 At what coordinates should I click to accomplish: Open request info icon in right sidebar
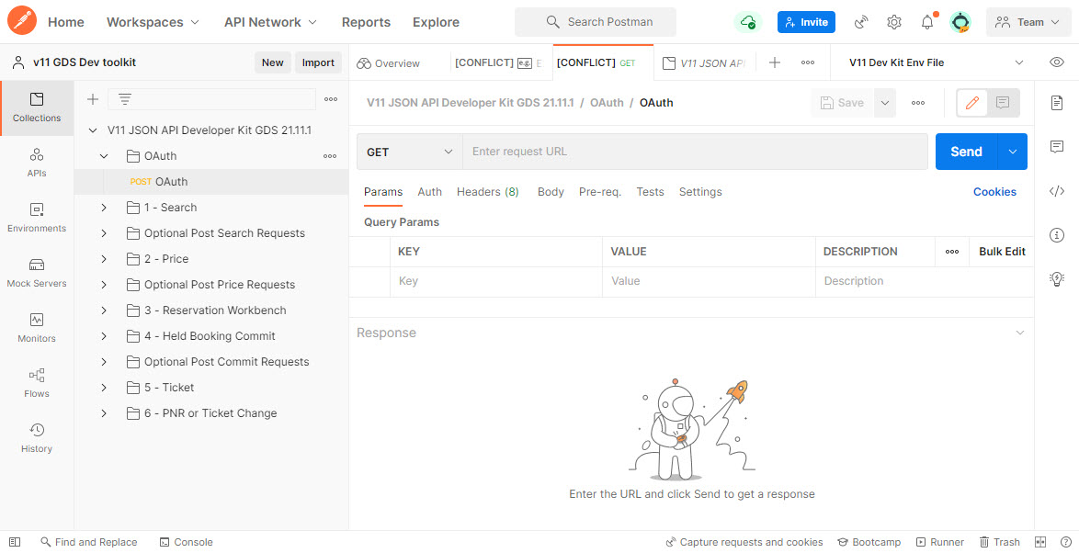(x=1057, y=235)
